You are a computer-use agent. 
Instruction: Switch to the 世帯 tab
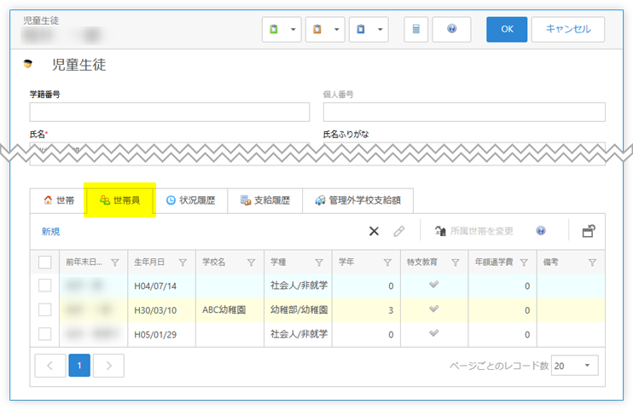59,200
